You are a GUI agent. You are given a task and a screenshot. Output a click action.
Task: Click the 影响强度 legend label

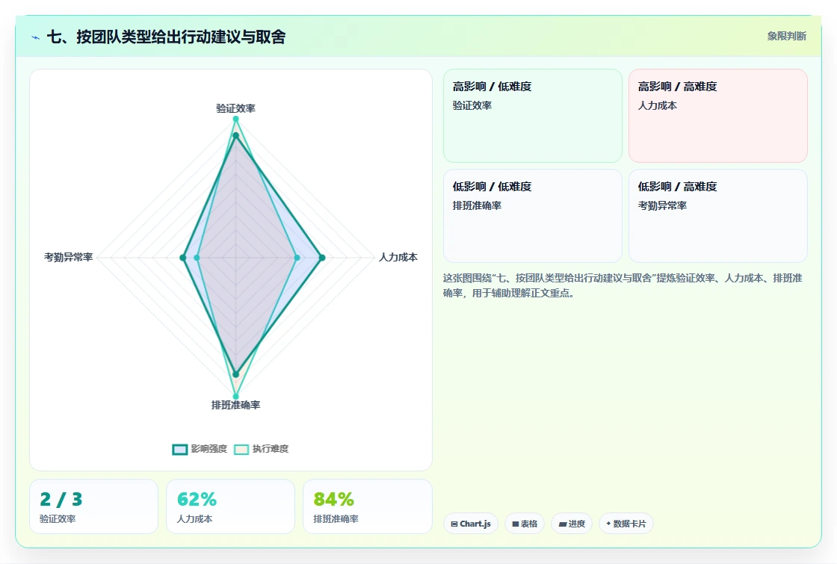click(x=209, y=449)
